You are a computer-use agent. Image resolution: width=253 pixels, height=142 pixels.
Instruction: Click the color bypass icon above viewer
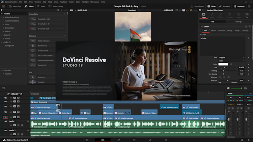[191, 10]
